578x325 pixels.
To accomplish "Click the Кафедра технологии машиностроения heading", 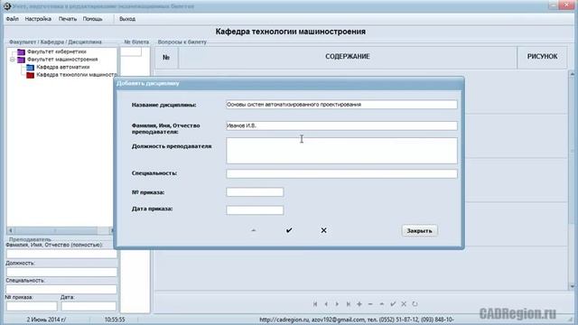I will 291,32.
